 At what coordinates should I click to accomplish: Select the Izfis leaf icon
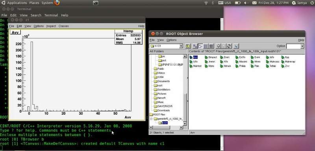pyautogui.click(x=191, y=62)
